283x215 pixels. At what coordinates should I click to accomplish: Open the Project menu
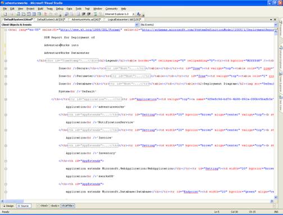(x=30, y=8)
